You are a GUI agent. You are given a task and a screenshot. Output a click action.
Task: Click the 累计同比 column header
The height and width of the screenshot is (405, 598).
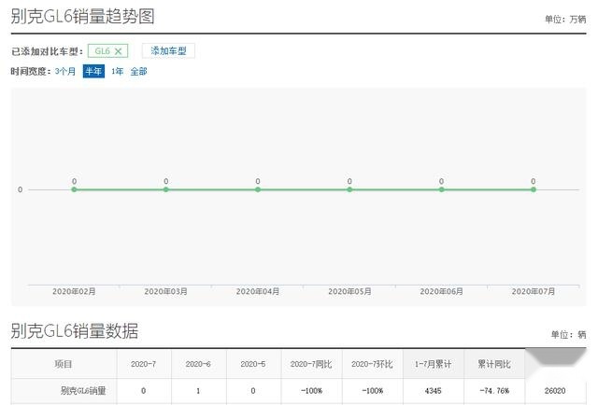pyautogui.click(x=494, y=364)
